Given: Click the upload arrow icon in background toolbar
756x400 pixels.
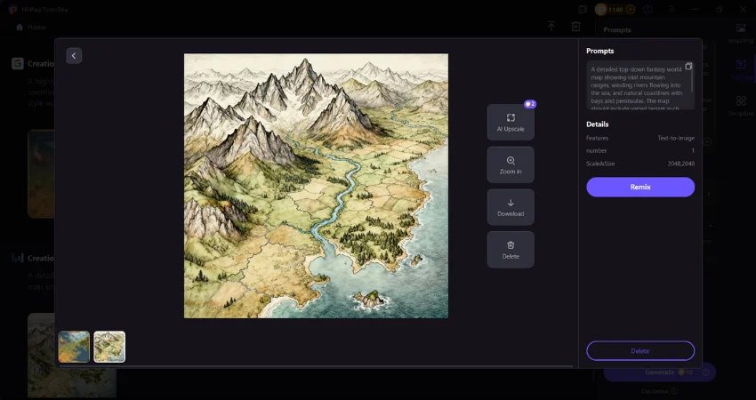Looking at the screenshot, I should [x=551, y=27].
